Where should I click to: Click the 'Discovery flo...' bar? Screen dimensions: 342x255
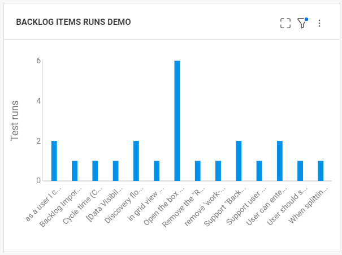point(136,161)
